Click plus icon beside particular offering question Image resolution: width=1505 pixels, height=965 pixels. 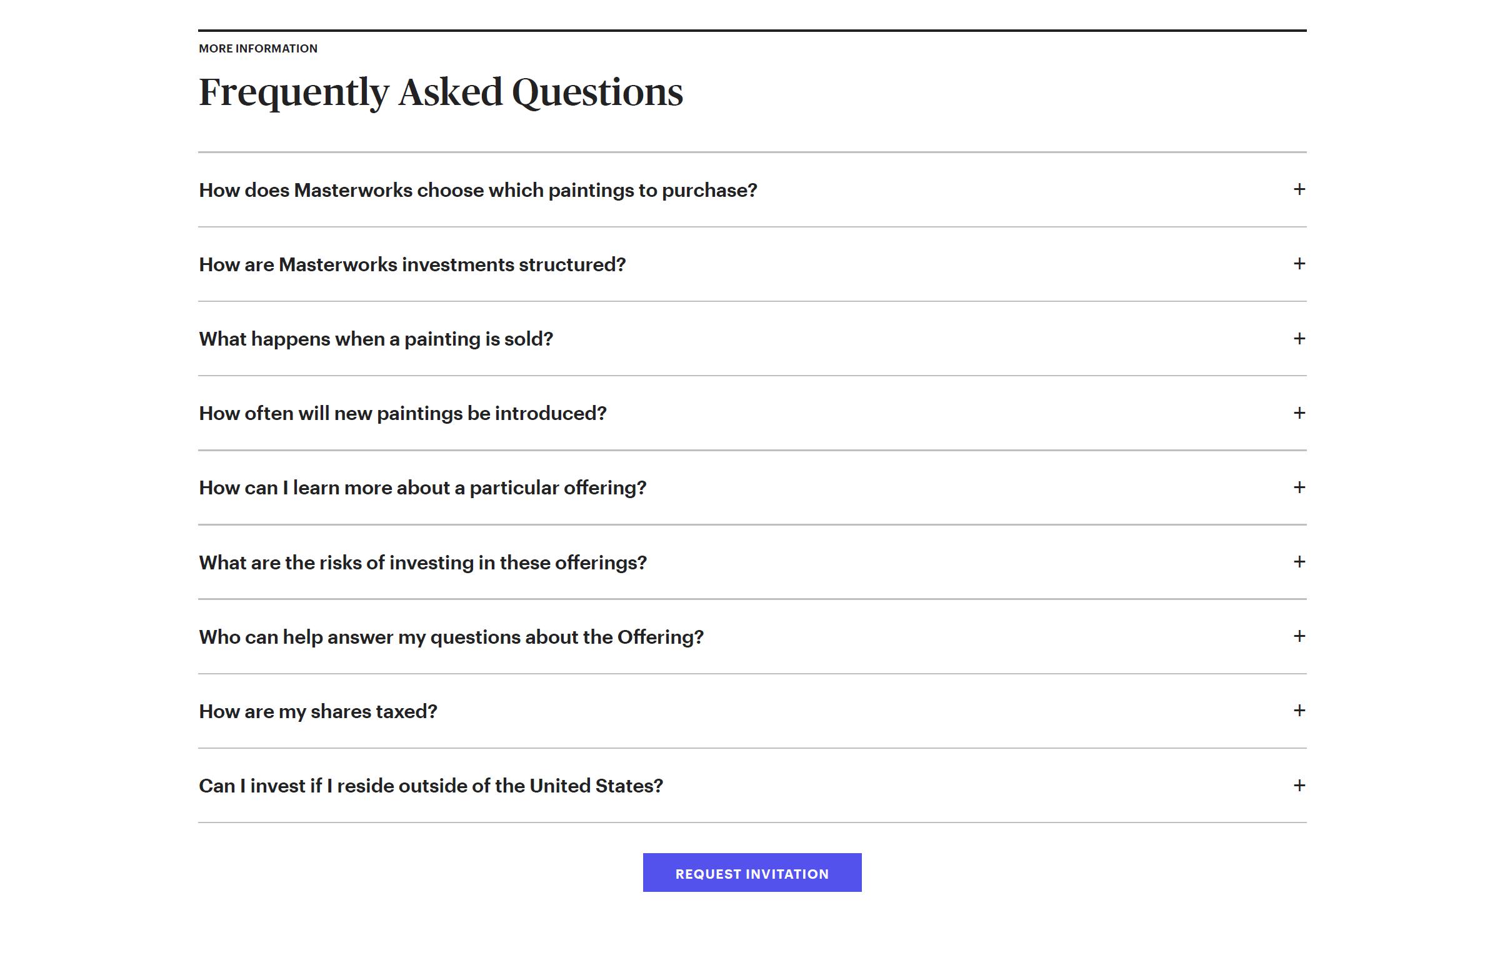pyautogui.click(x=1299, y=487)
